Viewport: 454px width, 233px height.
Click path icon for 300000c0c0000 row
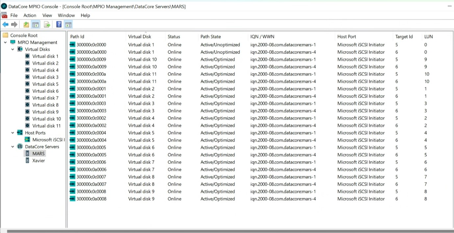point(73,45)
